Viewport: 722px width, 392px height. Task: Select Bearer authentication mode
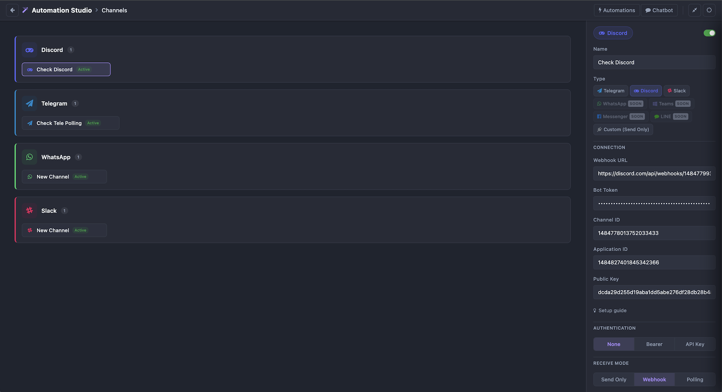click(x=654, y=344)
